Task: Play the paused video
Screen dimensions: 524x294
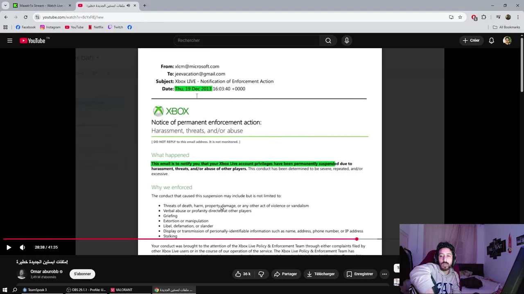Action: click(x=9, y=247)
